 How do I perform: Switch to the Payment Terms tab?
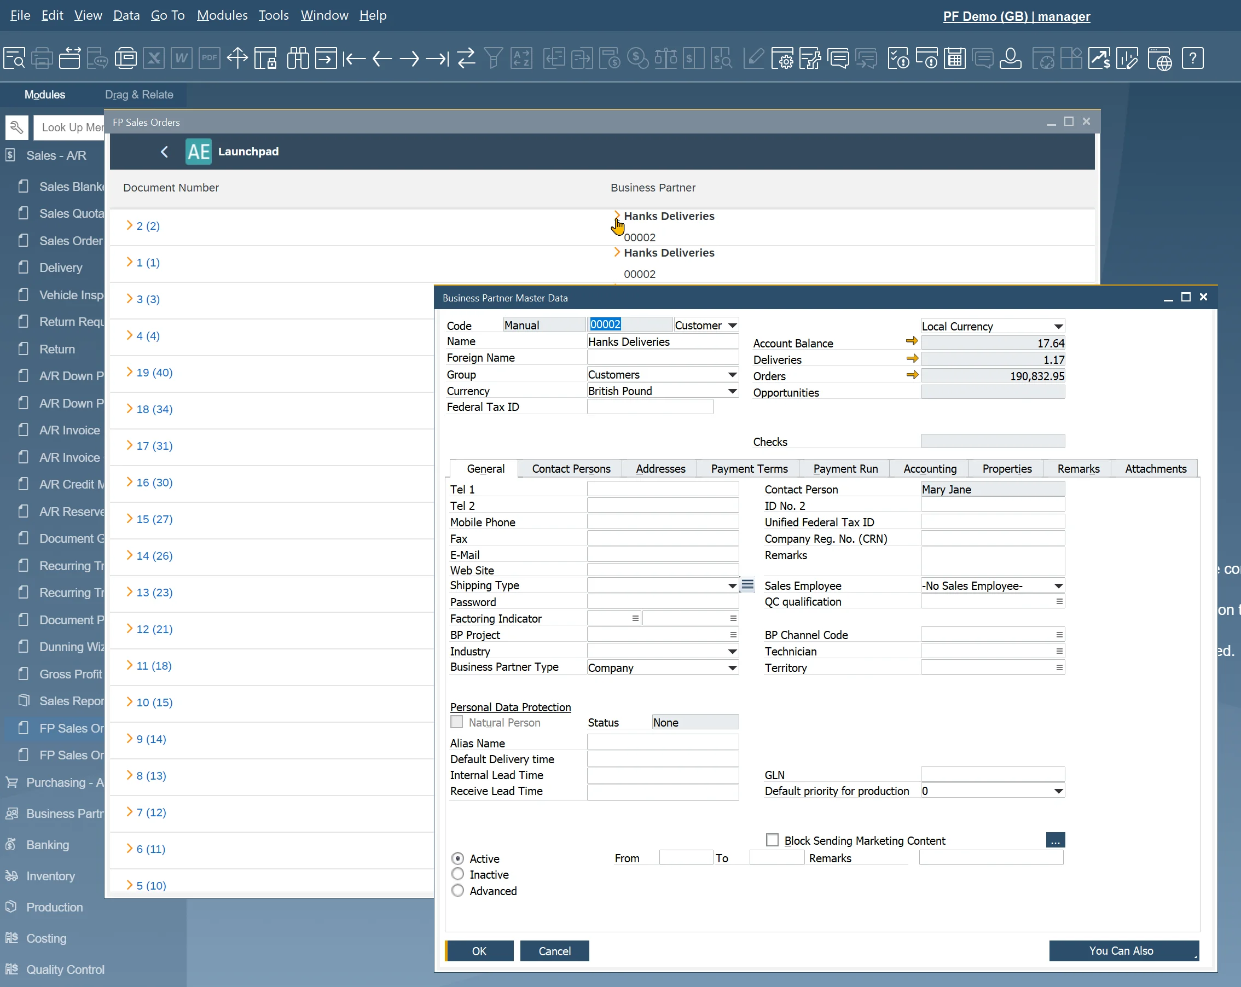749,469
